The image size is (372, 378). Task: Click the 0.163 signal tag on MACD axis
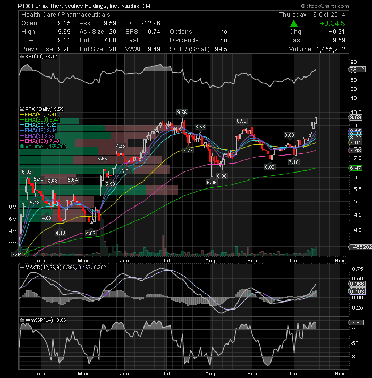[x=357, y=291]
